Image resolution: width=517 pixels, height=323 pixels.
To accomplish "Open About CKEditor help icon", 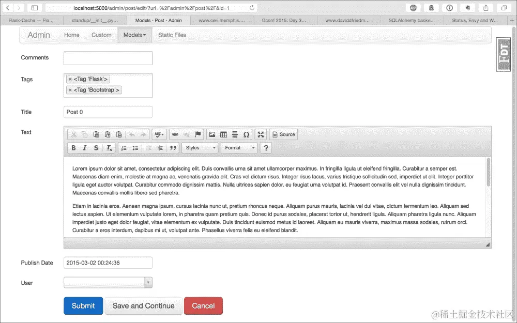I will pyautogui.click(x=266, y=148).
